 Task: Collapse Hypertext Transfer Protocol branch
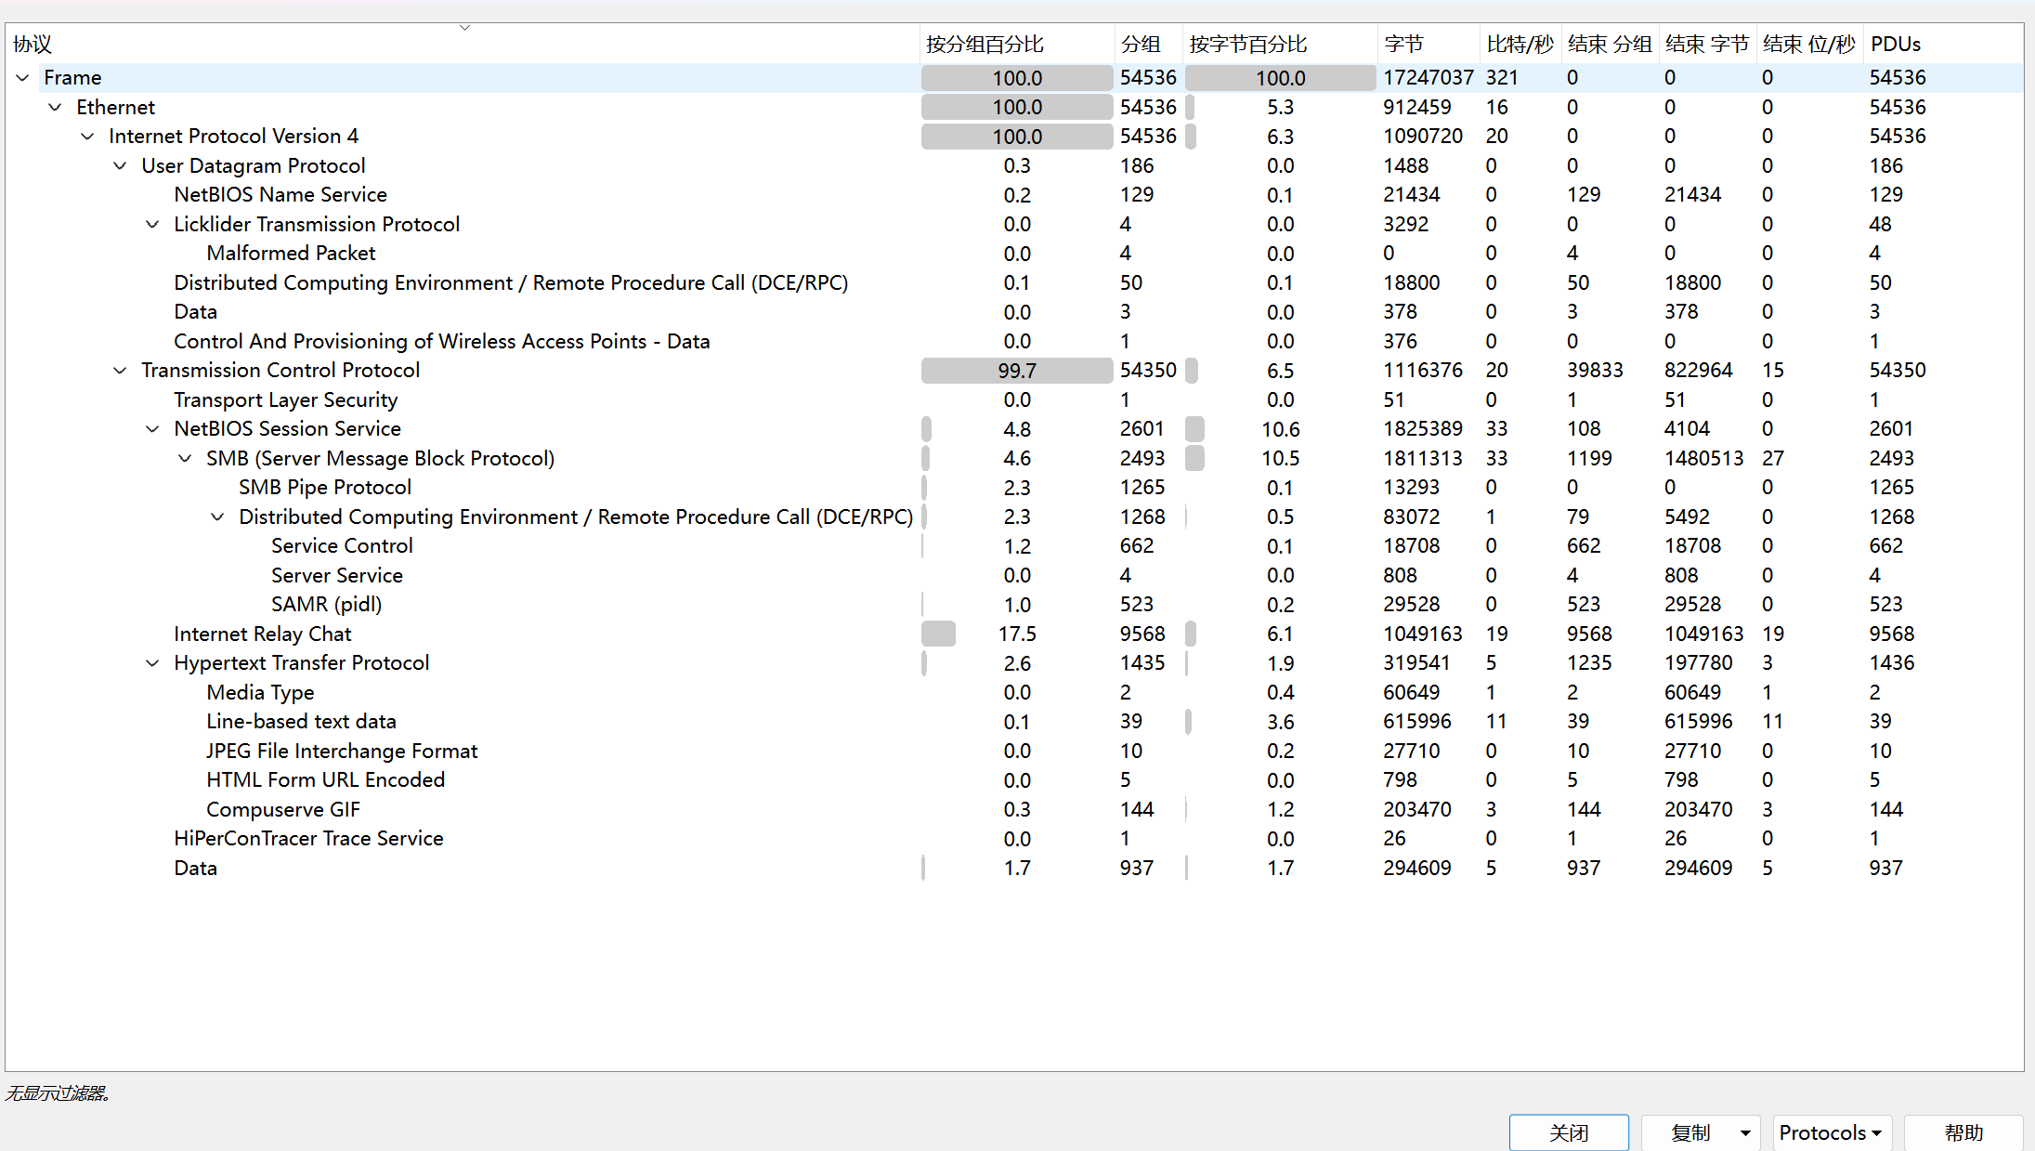pos(152,663)
